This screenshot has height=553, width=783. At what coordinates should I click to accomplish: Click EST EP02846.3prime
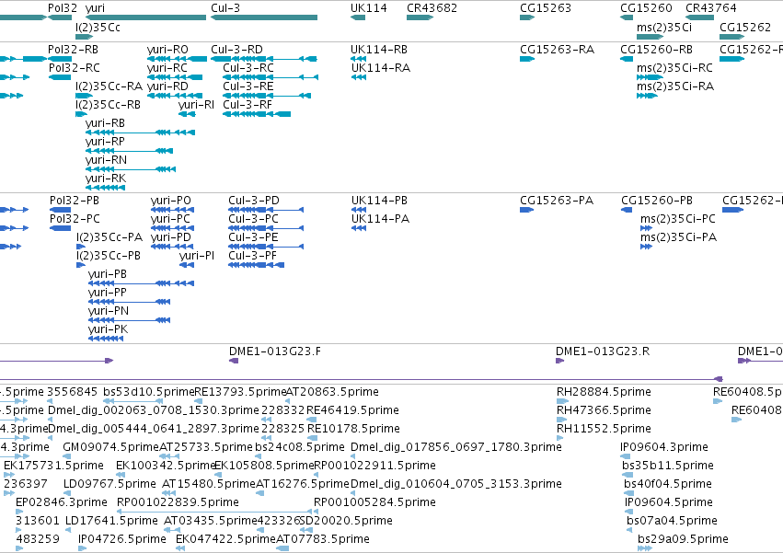pyautogui.click(x=62, y=502)
